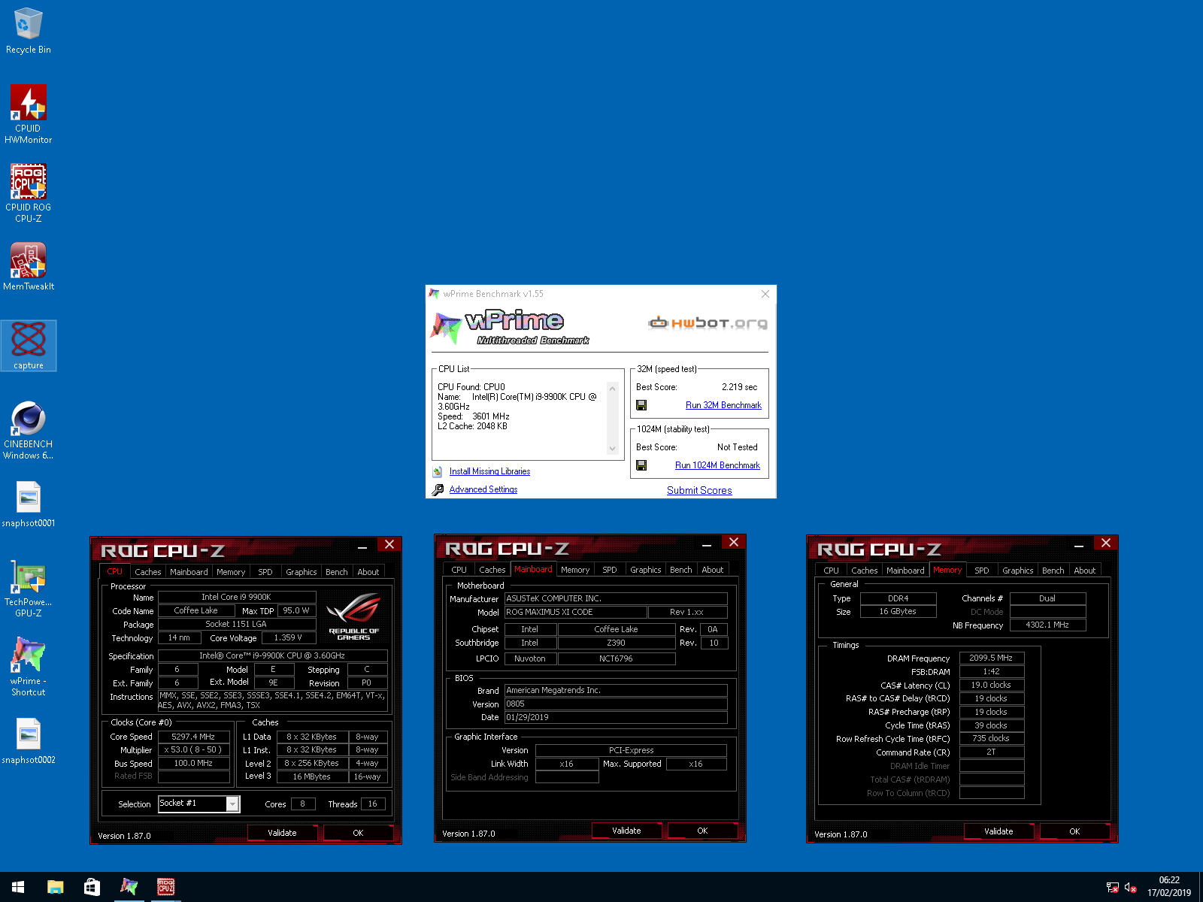Screen dimensions: 1203x902
Task: Open Advanced Settings link in wPrime
Action: point(483,489)
